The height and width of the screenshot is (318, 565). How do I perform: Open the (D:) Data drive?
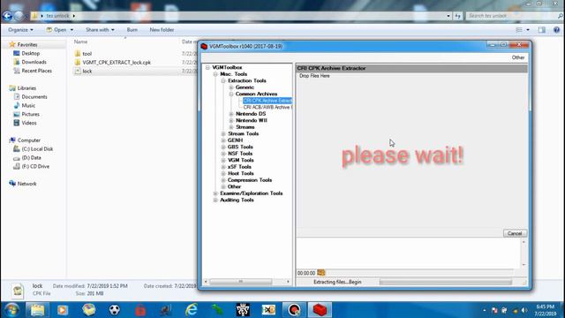pyautogui.click(x=31, y=157)
